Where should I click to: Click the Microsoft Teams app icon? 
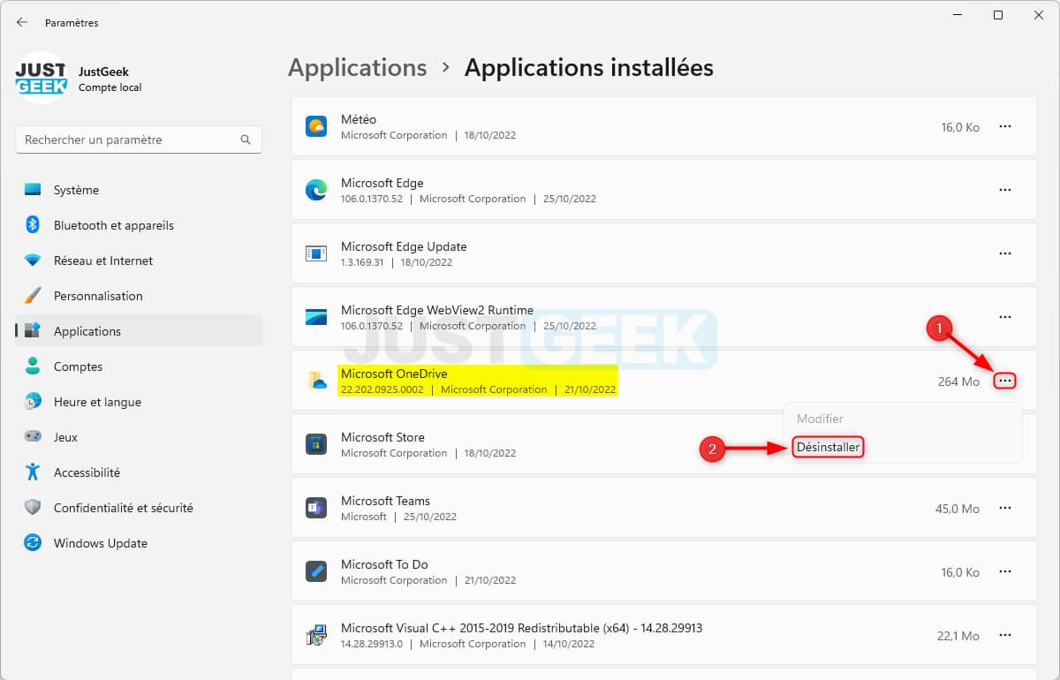point(316,508)
